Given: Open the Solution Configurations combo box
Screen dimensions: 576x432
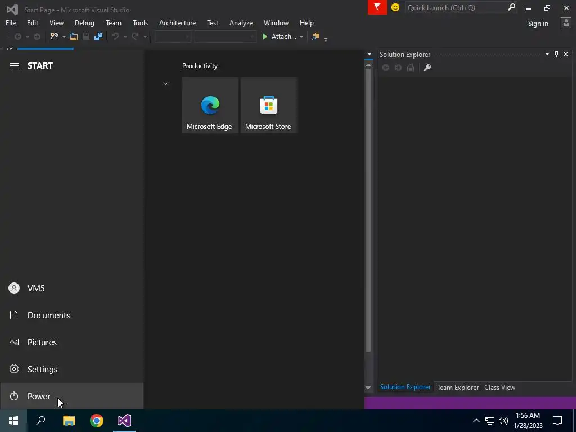Looking at the screenshot, I should point(173,37).
